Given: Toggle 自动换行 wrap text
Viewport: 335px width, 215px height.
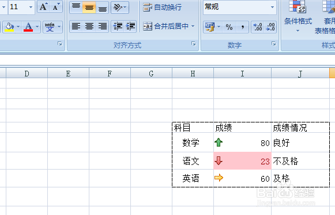Looking at the screenshot, I should [163, 7].
